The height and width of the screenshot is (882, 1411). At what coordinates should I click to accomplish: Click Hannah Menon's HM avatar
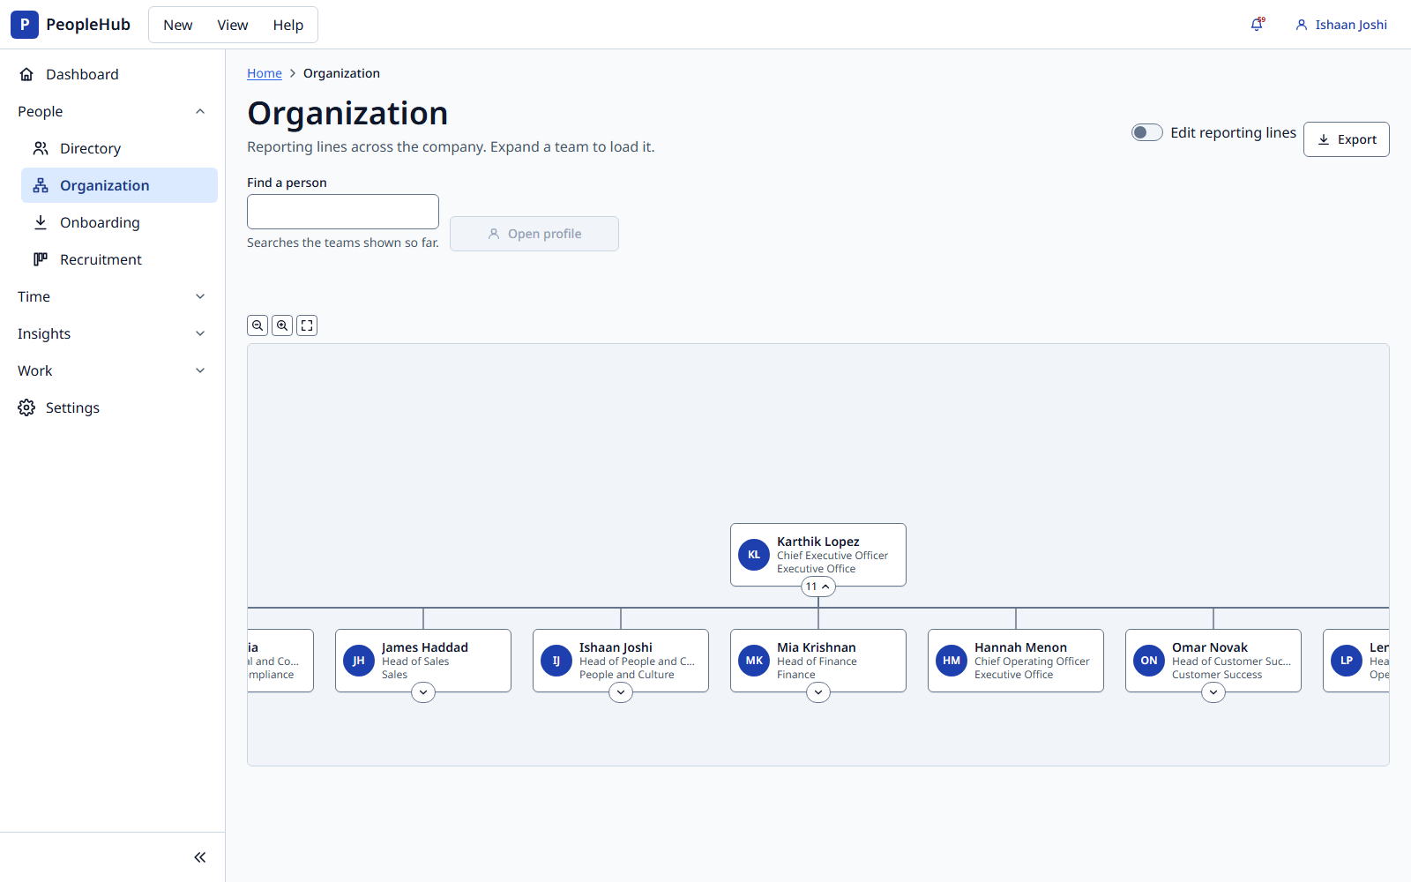(x=952, y=661)
